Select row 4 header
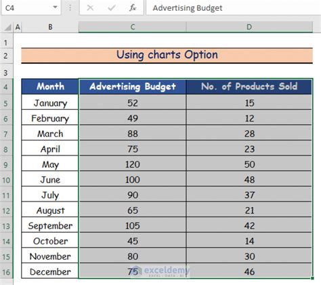Screen dimensions: 321x285 (6, 87)
